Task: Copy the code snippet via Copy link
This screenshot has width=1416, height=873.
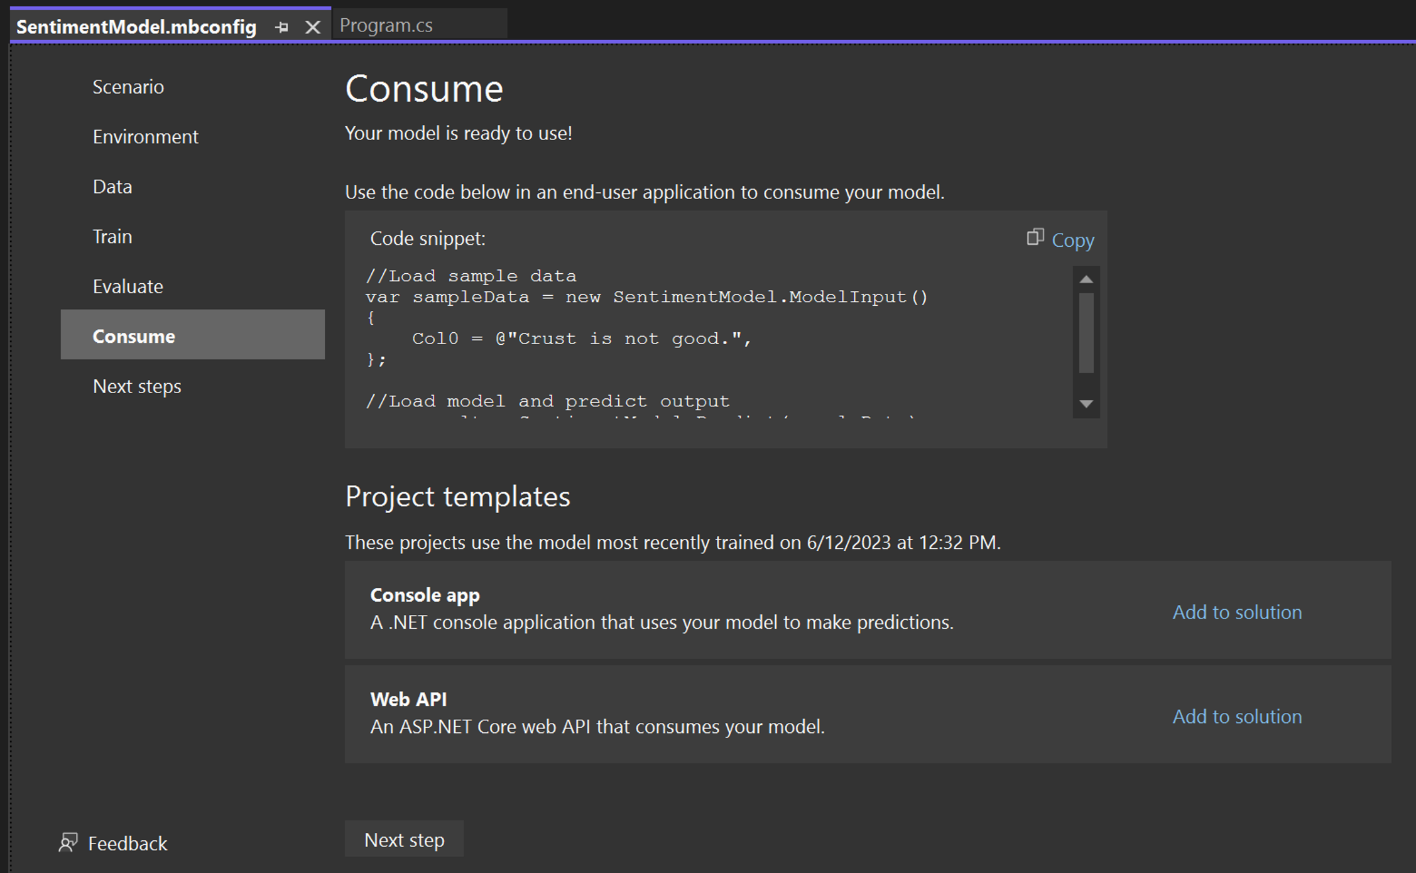Action: 1072,240
